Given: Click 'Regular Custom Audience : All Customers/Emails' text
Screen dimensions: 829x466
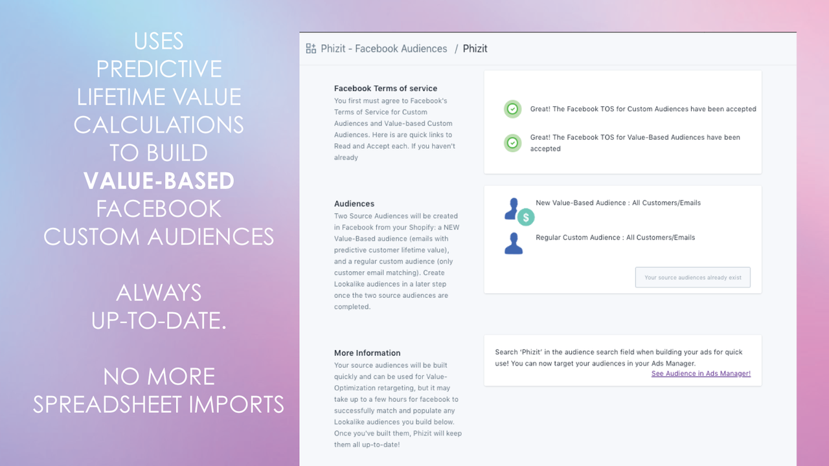Looking at the screenshot, I should (x=615, y=238).
